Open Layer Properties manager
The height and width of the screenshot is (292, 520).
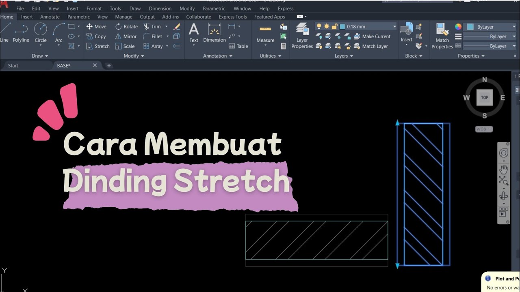[x=302, y=36]
